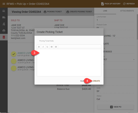
Task: Toggle underline formatting in note editor
Action: point(47,47)
